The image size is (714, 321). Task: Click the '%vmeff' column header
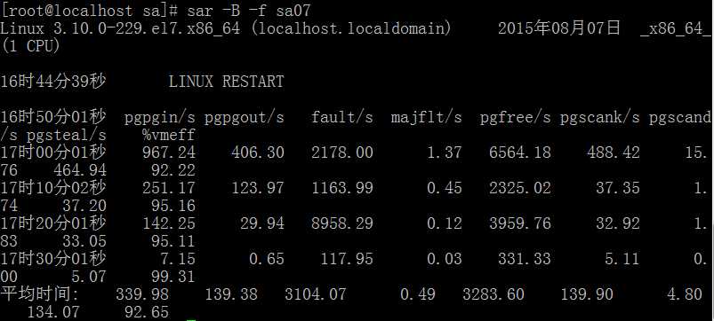coord(168,135)
